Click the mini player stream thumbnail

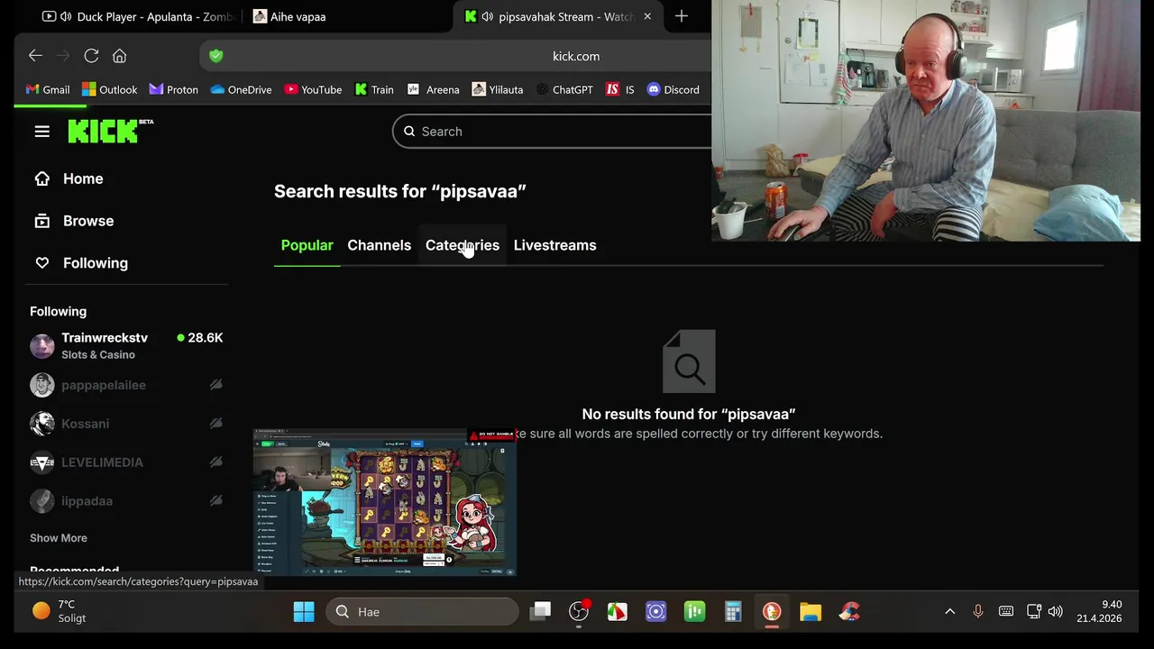(x=385, y=503)
